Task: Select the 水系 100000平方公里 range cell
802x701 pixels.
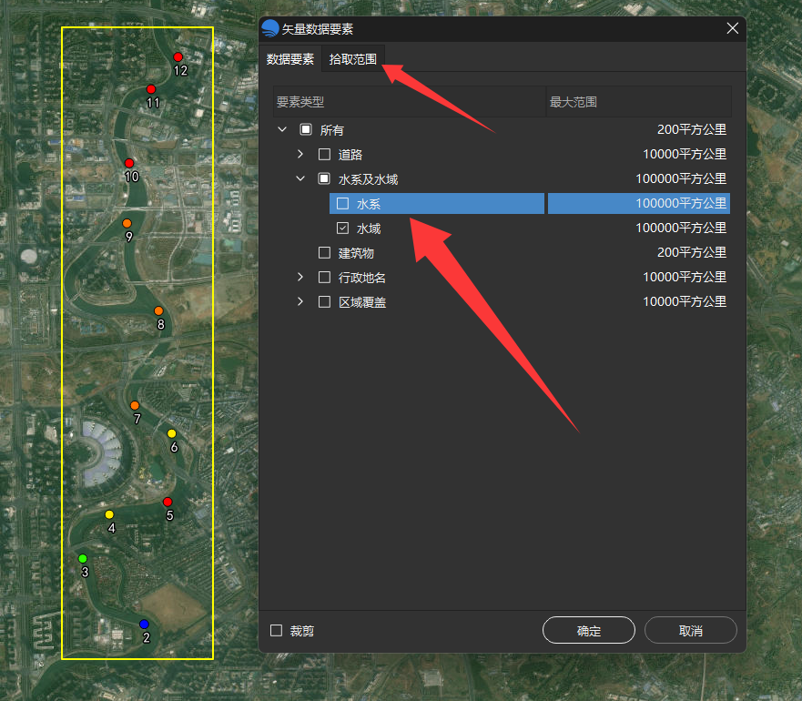Action: 639,203
